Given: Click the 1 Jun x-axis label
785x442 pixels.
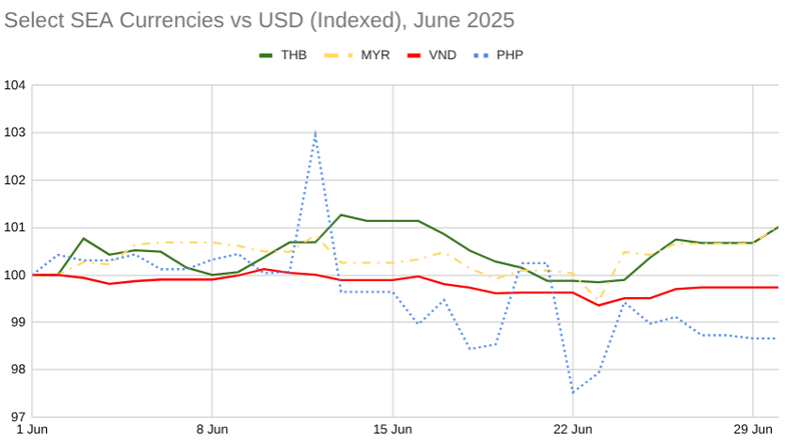Looking at the screenshot, I should (33, 431).
